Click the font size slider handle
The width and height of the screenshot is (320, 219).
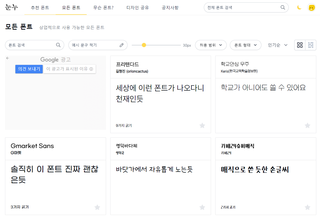click(144, 45)
